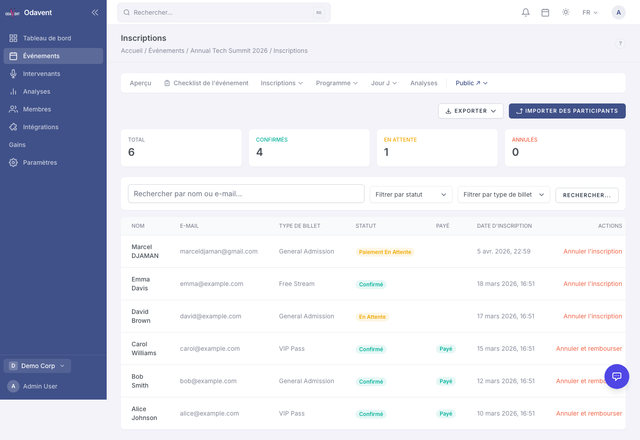This screenshot has width=640, height=440.
Task: Click the Rechercher... button
Action: (587, 195)
